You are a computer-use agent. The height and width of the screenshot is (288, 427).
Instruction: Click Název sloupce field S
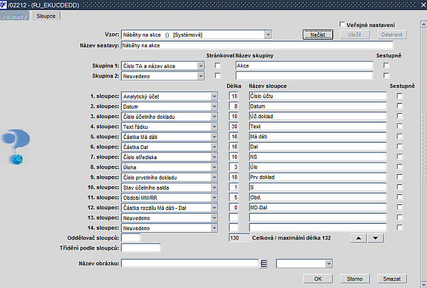pos(318,187)
